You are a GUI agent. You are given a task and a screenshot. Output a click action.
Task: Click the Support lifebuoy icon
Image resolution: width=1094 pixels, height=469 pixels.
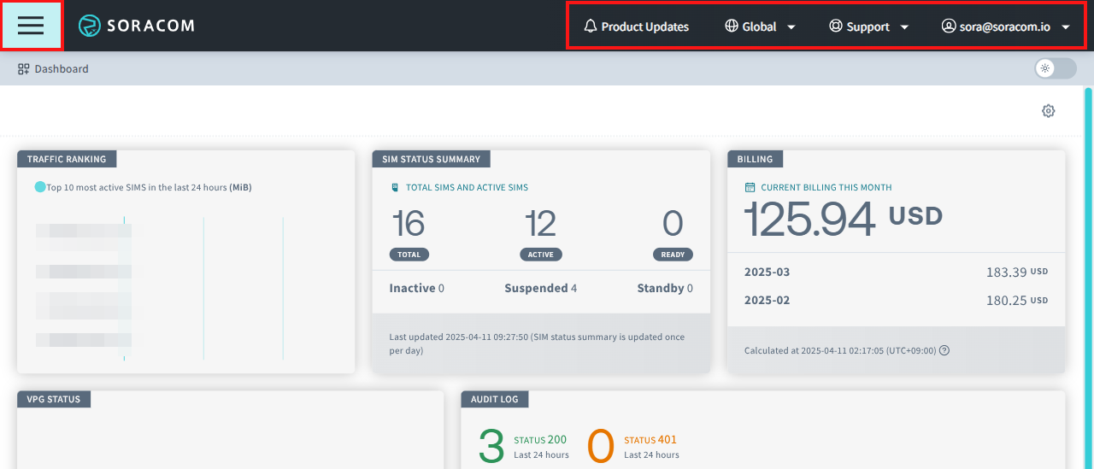click(x=835, y=26)
